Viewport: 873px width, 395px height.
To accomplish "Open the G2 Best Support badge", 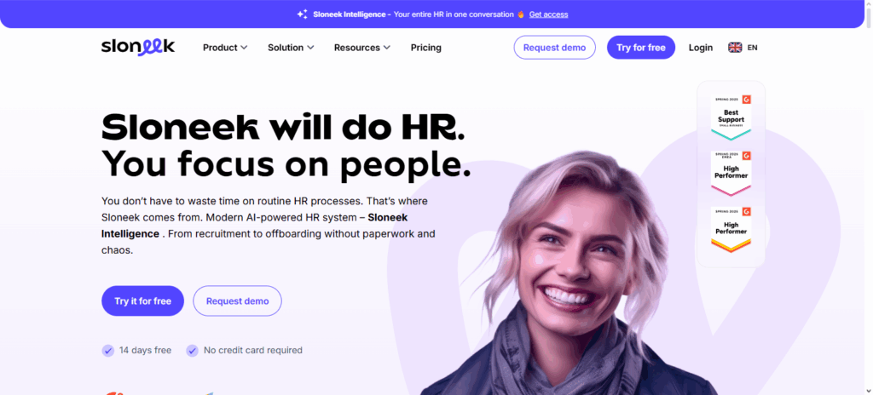I will [x=731, y=117].
